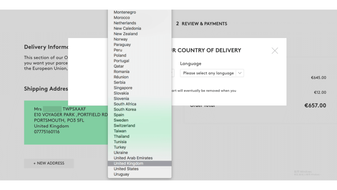
Task: Pick Turkey from the dropdown list
Action: [140, 147]
